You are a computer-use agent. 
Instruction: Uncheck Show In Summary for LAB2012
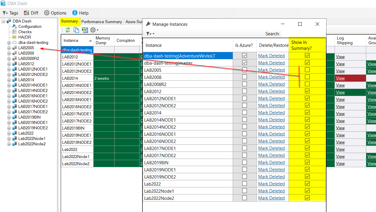307,91
